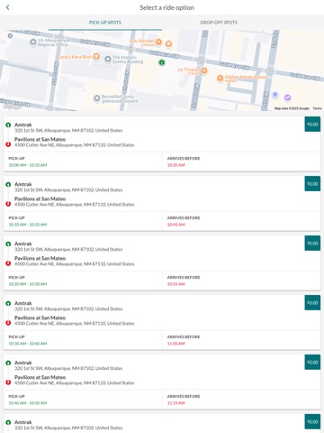This screenshot has width=324, height=433.
Task: Click the 10:45 AM arrival time
Action: pyautogui.click(x=175, y=225)
